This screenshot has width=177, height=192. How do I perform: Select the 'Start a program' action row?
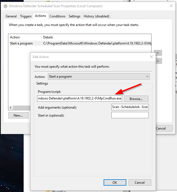pyautogui.click(x=80, y=43)
